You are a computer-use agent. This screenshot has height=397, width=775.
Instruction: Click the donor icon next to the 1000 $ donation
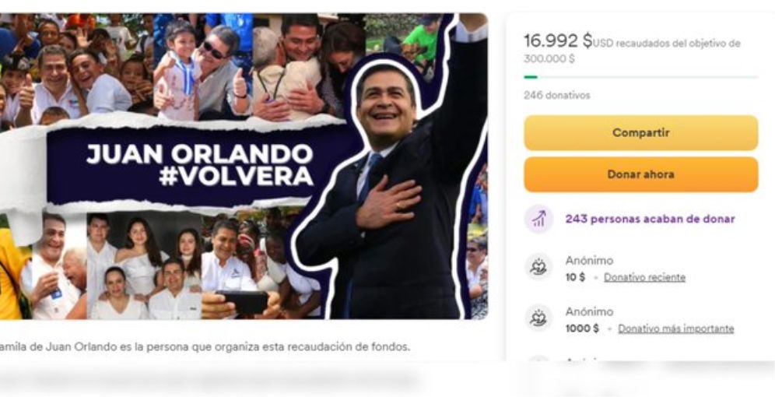538,318
